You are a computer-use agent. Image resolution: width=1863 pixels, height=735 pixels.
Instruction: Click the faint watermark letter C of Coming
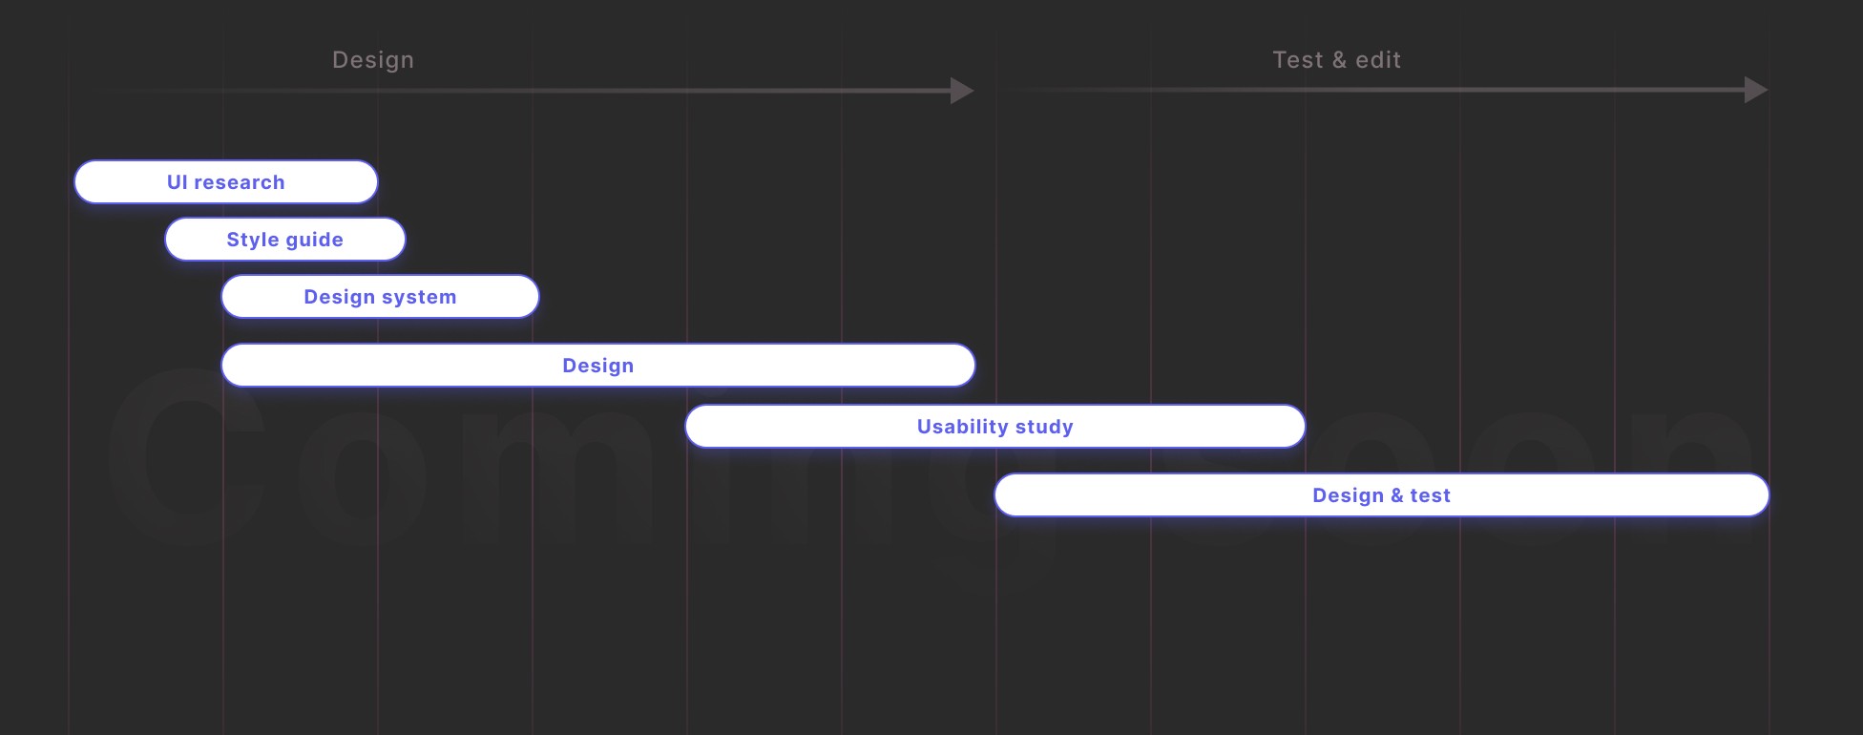pyautogui.click(x=188, y=458)
